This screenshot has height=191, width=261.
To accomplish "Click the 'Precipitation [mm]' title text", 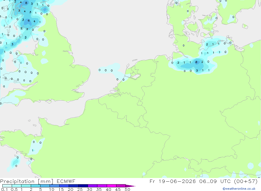I will (27, 181).
